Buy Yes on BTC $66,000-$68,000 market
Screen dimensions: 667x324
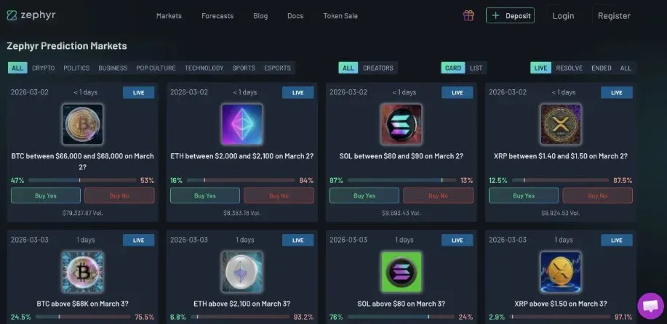pyautogui.click(x=46, y=195)
